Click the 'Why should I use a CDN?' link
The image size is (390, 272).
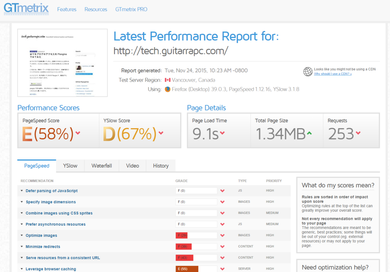333,74
